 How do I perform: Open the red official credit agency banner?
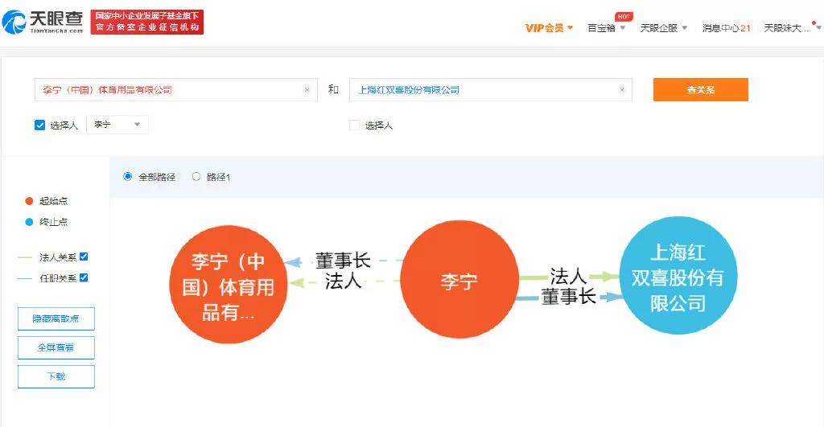146,22
